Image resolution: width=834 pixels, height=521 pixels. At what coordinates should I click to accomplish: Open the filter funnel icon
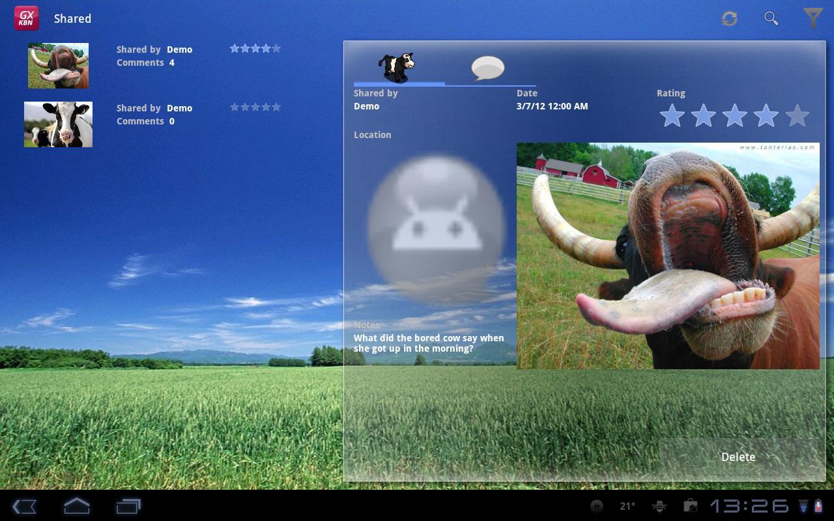click(812, 18)
